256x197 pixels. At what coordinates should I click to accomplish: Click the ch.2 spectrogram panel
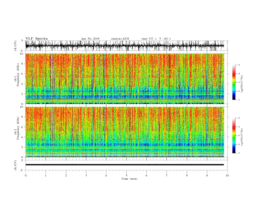pyautogui.click(x=125, y=132)
